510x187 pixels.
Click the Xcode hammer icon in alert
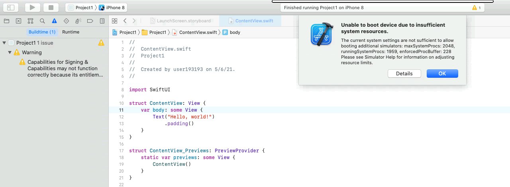click(x=322, y=34)
